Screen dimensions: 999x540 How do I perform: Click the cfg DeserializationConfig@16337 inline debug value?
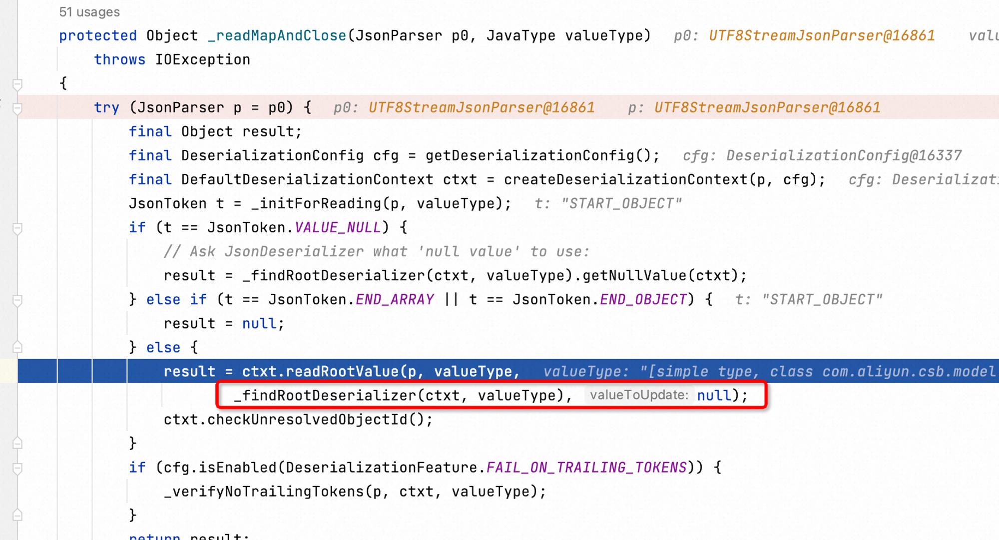pyautogui.click(x=822, y=155)
